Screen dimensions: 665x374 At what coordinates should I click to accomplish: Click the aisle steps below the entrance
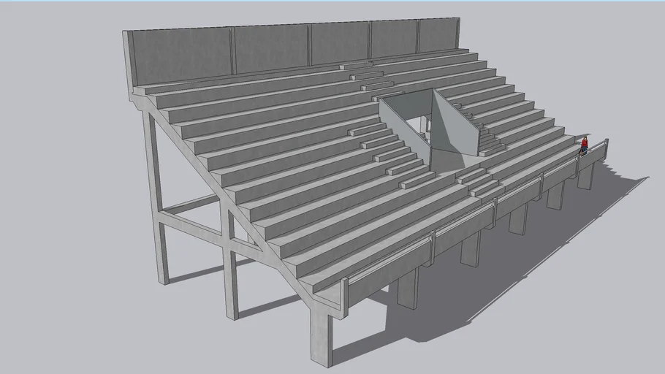[x=479, y=183]
